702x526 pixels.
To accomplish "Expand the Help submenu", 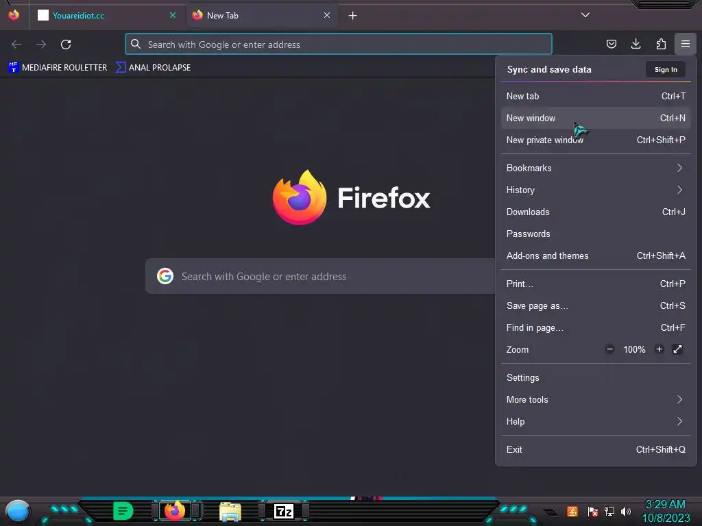I will pyautogui.click(x=596, y=422).
